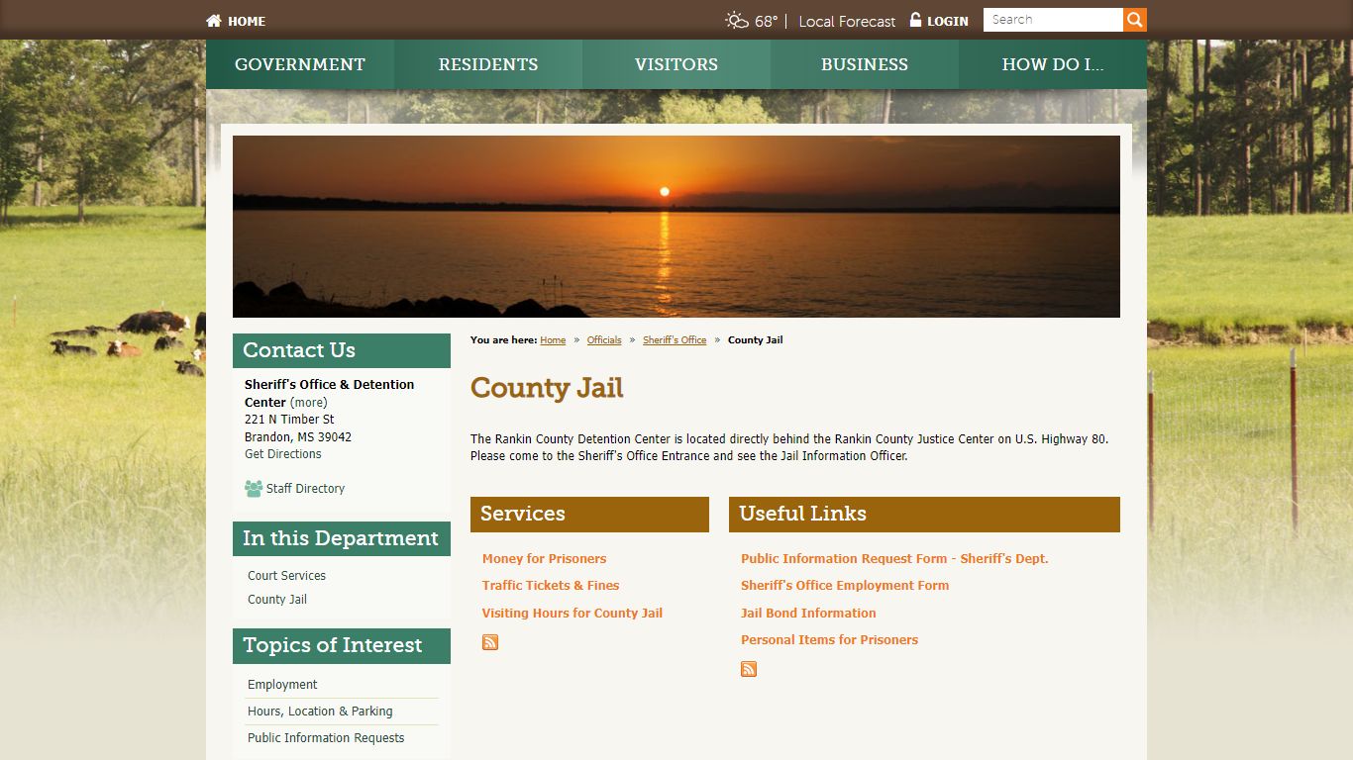Expand the Visitors menu
This screenshot has height=760, width=1353.
tap(676, 64)
